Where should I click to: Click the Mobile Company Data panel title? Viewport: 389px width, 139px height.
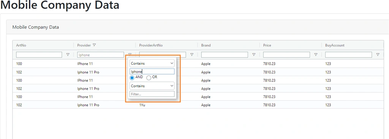pyautogui.click(x=36, y=27)
